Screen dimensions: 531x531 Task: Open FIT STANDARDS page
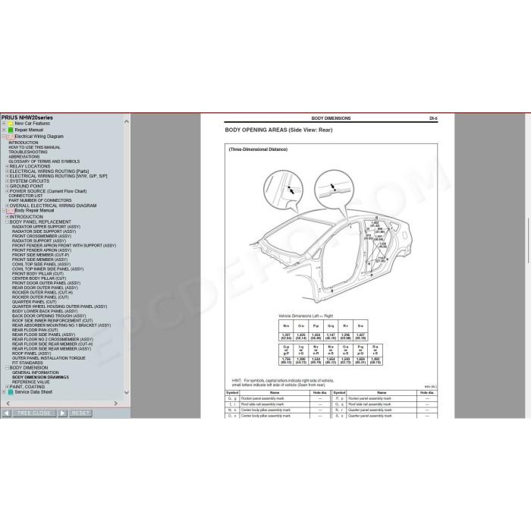point(28,363)
